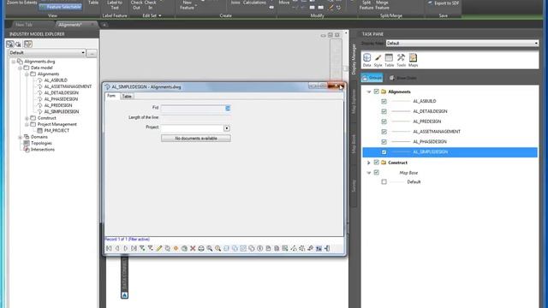548x308 pixels.
Task: Uncheck AL_DETAILDESIGN layer checkbox
Action: 384,111
